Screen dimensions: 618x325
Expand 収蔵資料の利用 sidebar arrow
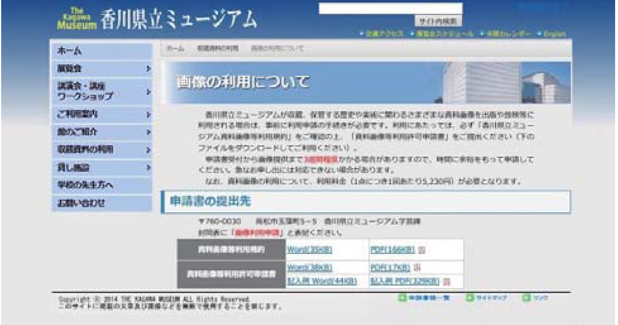pyautogui.click(x=148, y=150)
